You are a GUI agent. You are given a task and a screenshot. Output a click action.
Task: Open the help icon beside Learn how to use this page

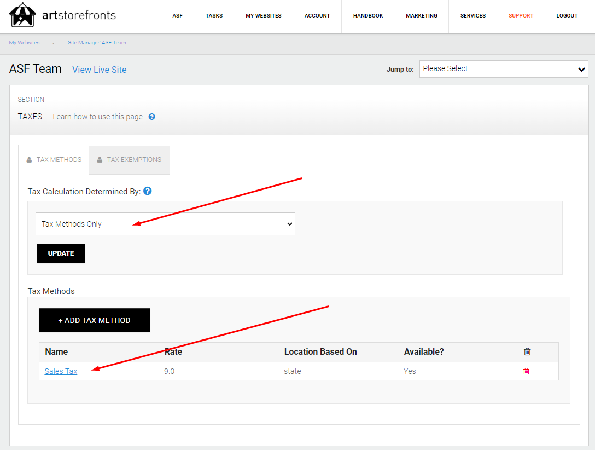click(x=152, y=117)
